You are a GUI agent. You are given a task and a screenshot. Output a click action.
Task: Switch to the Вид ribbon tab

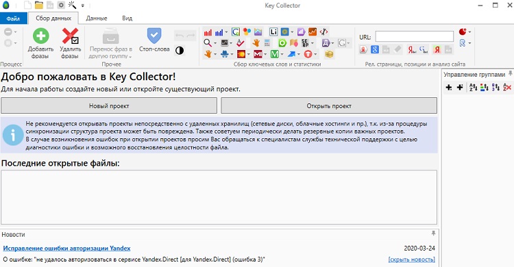(x=127, y=18)
